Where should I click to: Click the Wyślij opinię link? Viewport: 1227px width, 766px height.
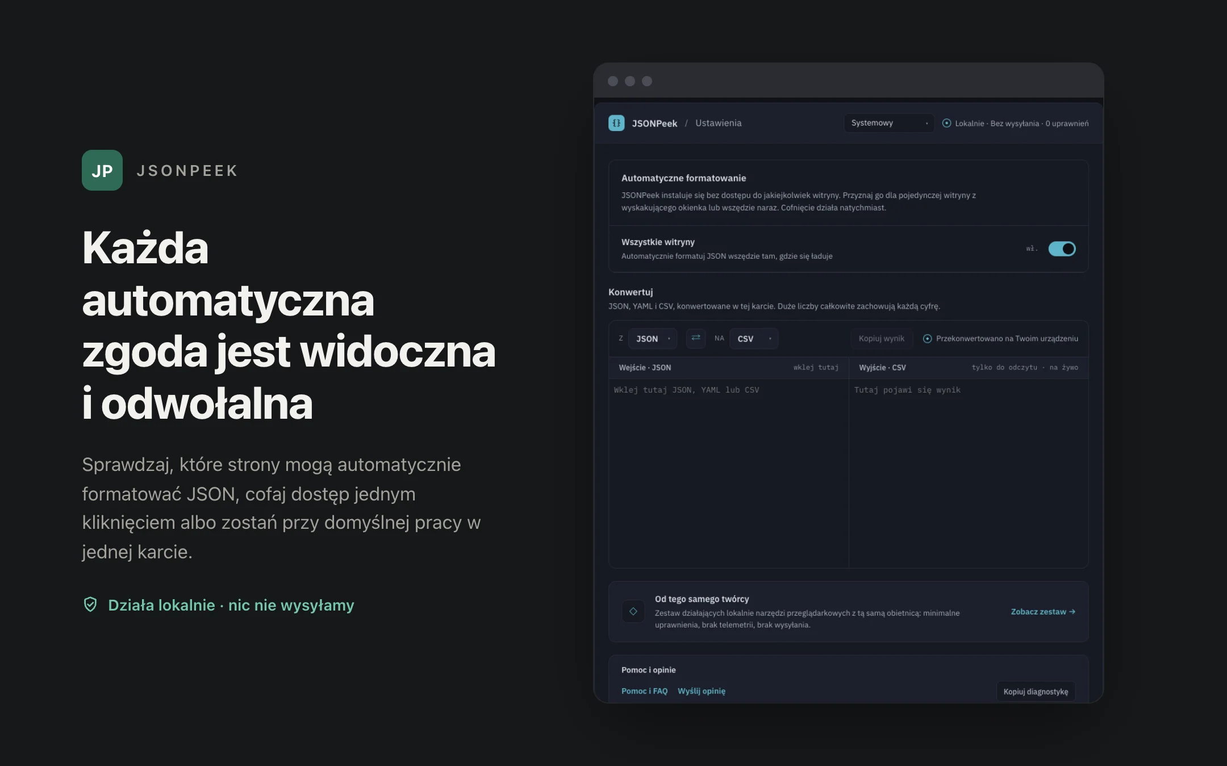point(702,691)
